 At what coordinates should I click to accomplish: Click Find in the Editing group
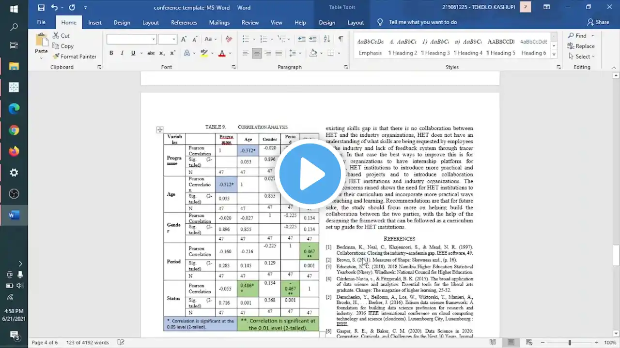coord(577,35)
